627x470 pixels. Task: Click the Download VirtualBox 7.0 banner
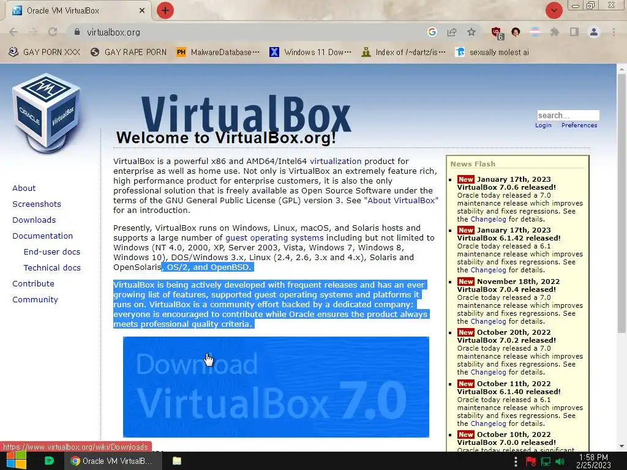point(276,387)
